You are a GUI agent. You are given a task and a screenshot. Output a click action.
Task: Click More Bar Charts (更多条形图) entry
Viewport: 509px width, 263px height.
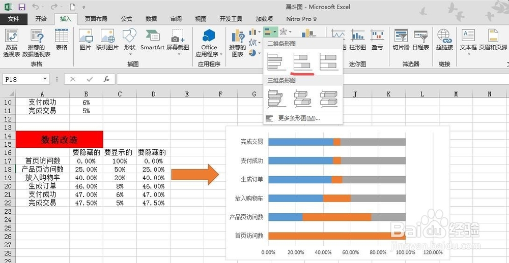pyautogui.click(x=303, y=118)
